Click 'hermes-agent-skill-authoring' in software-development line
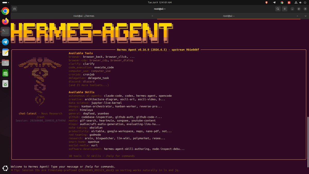This screenshot has width=309, height=174. tap(126, 149)
